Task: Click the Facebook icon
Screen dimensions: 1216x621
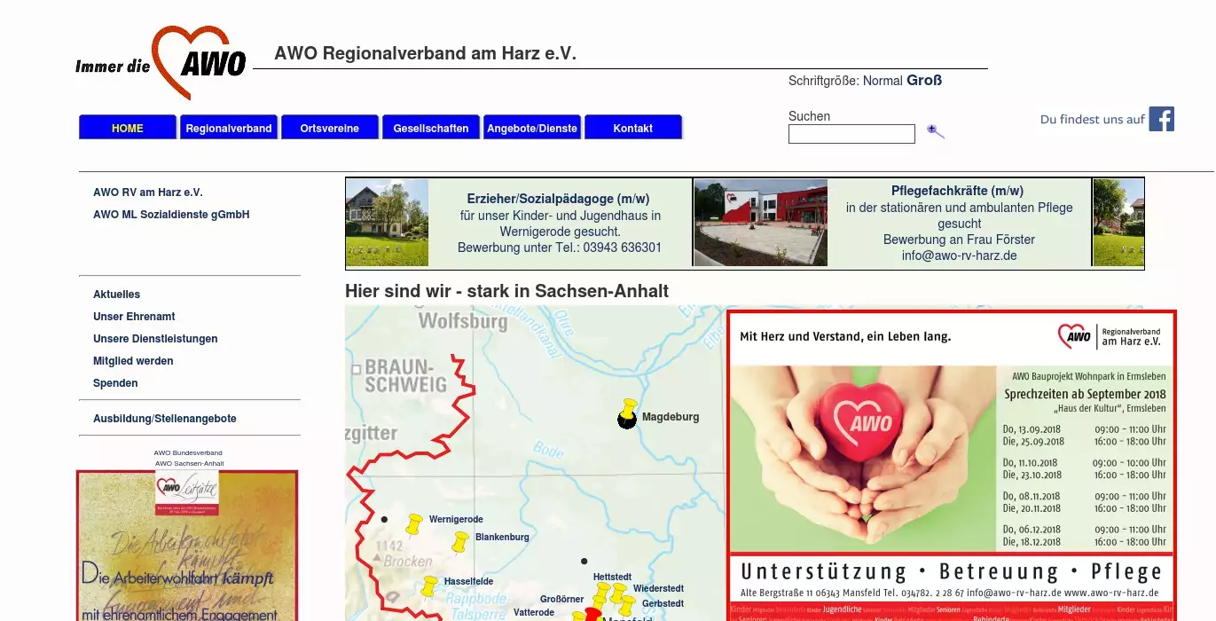Action: coord(1161,119)
